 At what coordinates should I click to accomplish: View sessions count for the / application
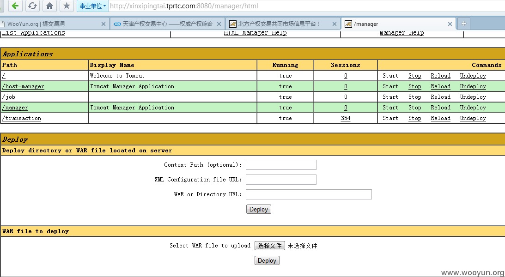pyautogui.click(x=346, y=76)
